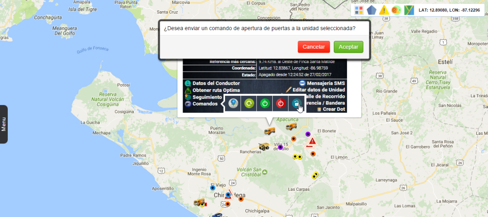This screenshot has height=217, width=488.
Task: Select Obtener ruta Optima
Action: pyautogui.click(x=216, y=90)
